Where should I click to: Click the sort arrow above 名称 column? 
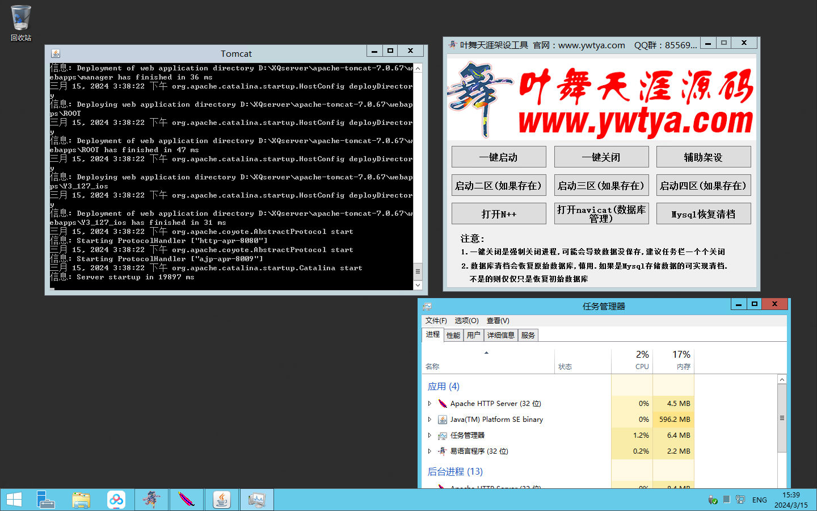click(x=486, y=353)
